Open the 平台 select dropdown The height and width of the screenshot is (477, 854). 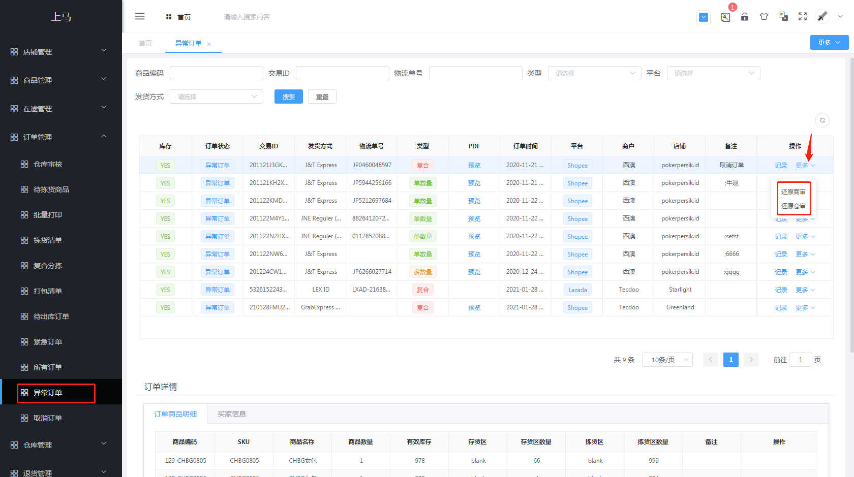pyautogui.click(x=713, y=73)
